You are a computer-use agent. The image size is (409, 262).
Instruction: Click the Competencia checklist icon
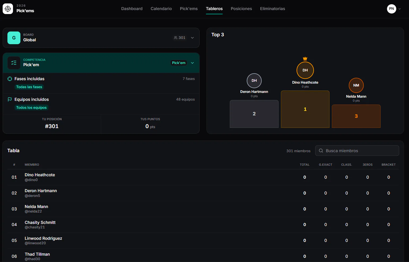14,63
